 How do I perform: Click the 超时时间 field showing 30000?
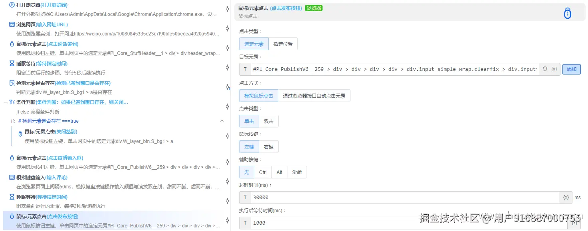click(x=405, y=198)
